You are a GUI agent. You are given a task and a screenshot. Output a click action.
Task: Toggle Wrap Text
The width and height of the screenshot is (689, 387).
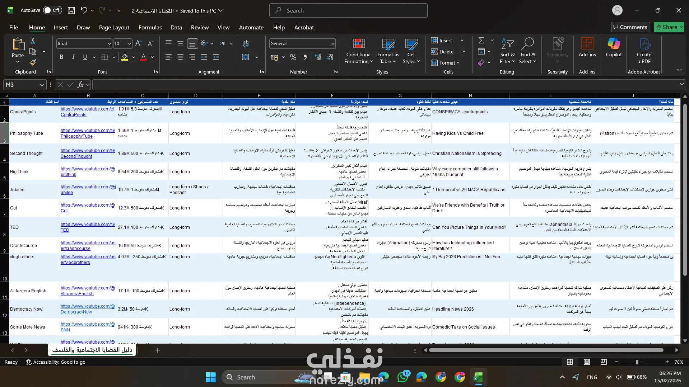(246, 43)
